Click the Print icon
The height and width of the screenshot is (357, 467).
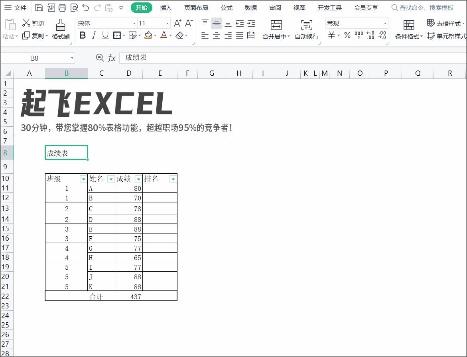click(x=62, y=8)
